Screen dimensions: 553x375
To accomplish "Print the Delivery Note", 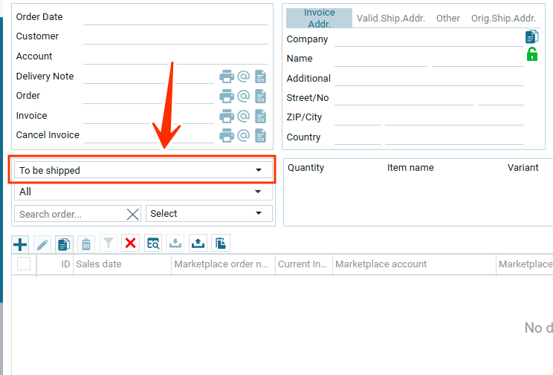I will pyautogui.click(x=227, y=76).
